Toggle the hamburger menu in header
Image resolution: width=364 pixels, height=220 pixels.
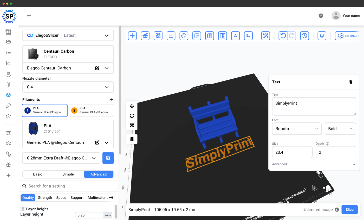(x=29, y=16)
